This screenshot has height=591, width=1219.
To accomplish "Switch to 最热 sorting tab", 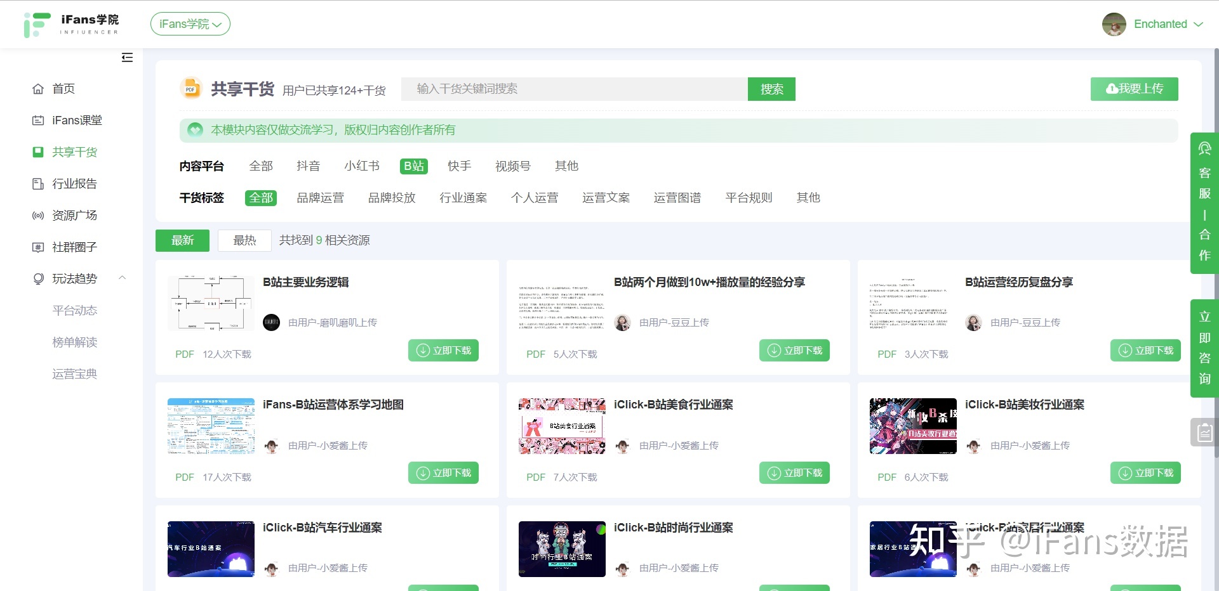I will pos(244,240).
